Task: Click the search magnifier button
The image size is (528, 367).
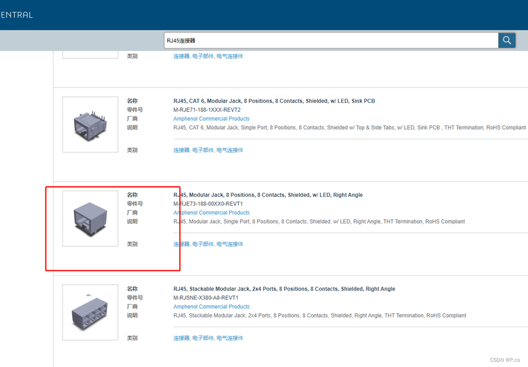Action: point(507,41)
